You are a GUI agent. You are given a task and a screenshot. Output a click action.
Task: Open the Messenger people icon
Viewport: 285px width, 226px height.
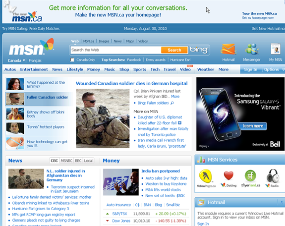tap(252, 49)
